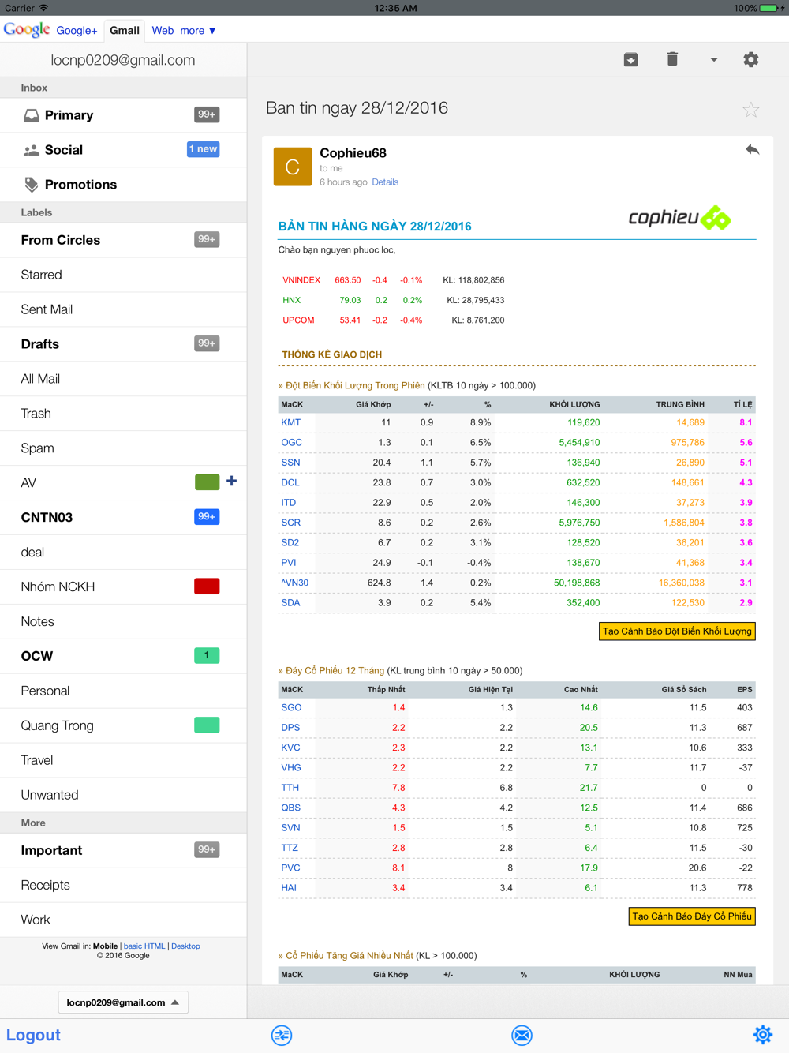Archive this email with the archive icon
This screenshot has width=789, height=1053.
click(630, 59)
